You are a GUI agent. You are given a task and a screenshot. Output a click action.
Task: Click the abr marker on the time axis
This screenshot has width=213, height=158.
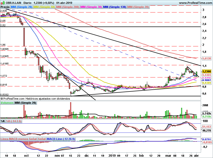[196, 155]
